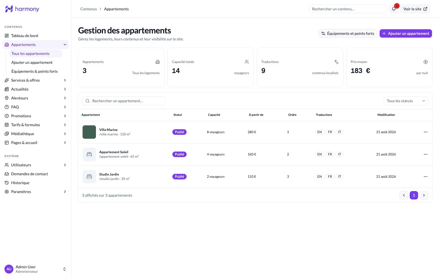Click Équipements et points forts button
Viewport: 439px width, 278px height.
coord(348,33)
